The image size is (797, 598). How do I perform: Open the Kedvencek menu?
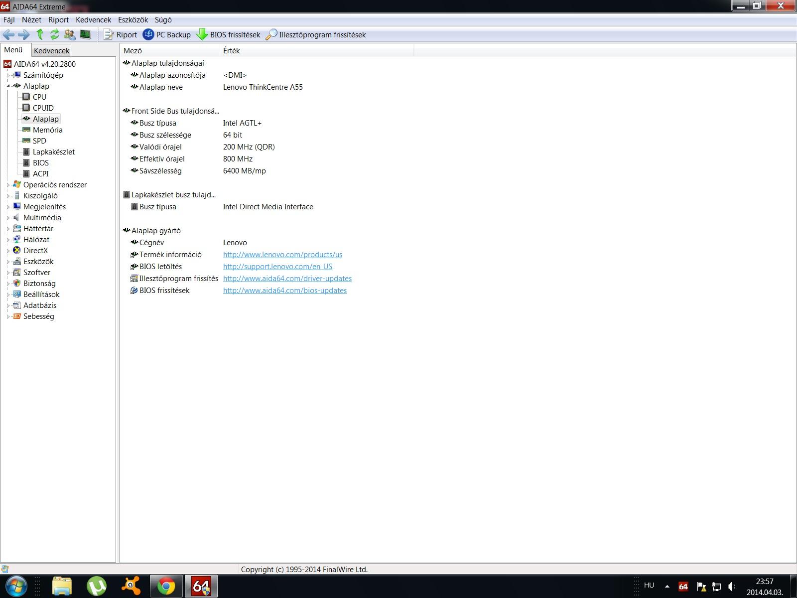coord(93,20)
